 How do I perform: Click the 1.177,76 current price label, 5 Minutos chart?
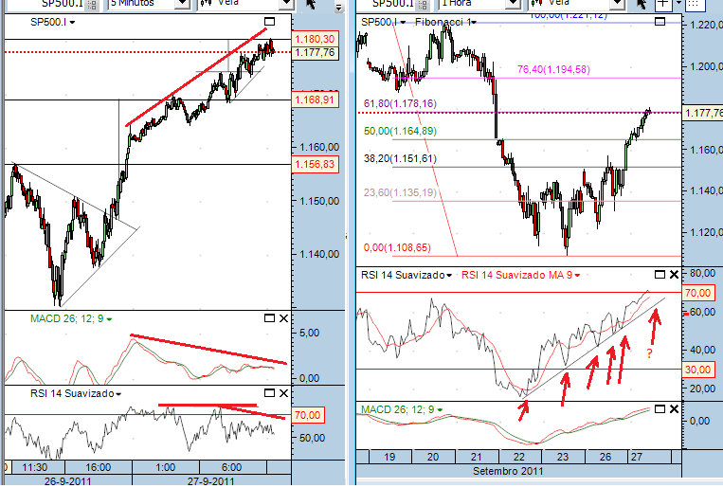(x=315, y=52)
